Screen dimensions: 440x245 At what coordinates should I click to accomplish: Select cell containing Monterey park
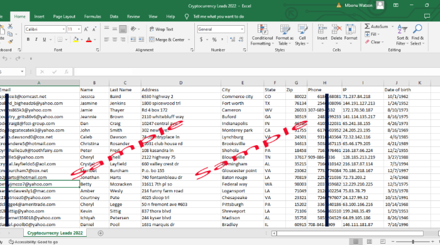pos(242,130)
